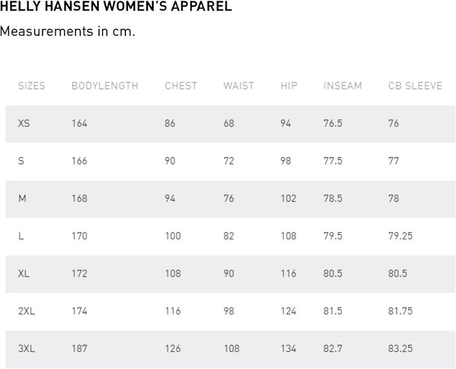
Task: Click the "Measurements in cm." text
Action: 68,32
